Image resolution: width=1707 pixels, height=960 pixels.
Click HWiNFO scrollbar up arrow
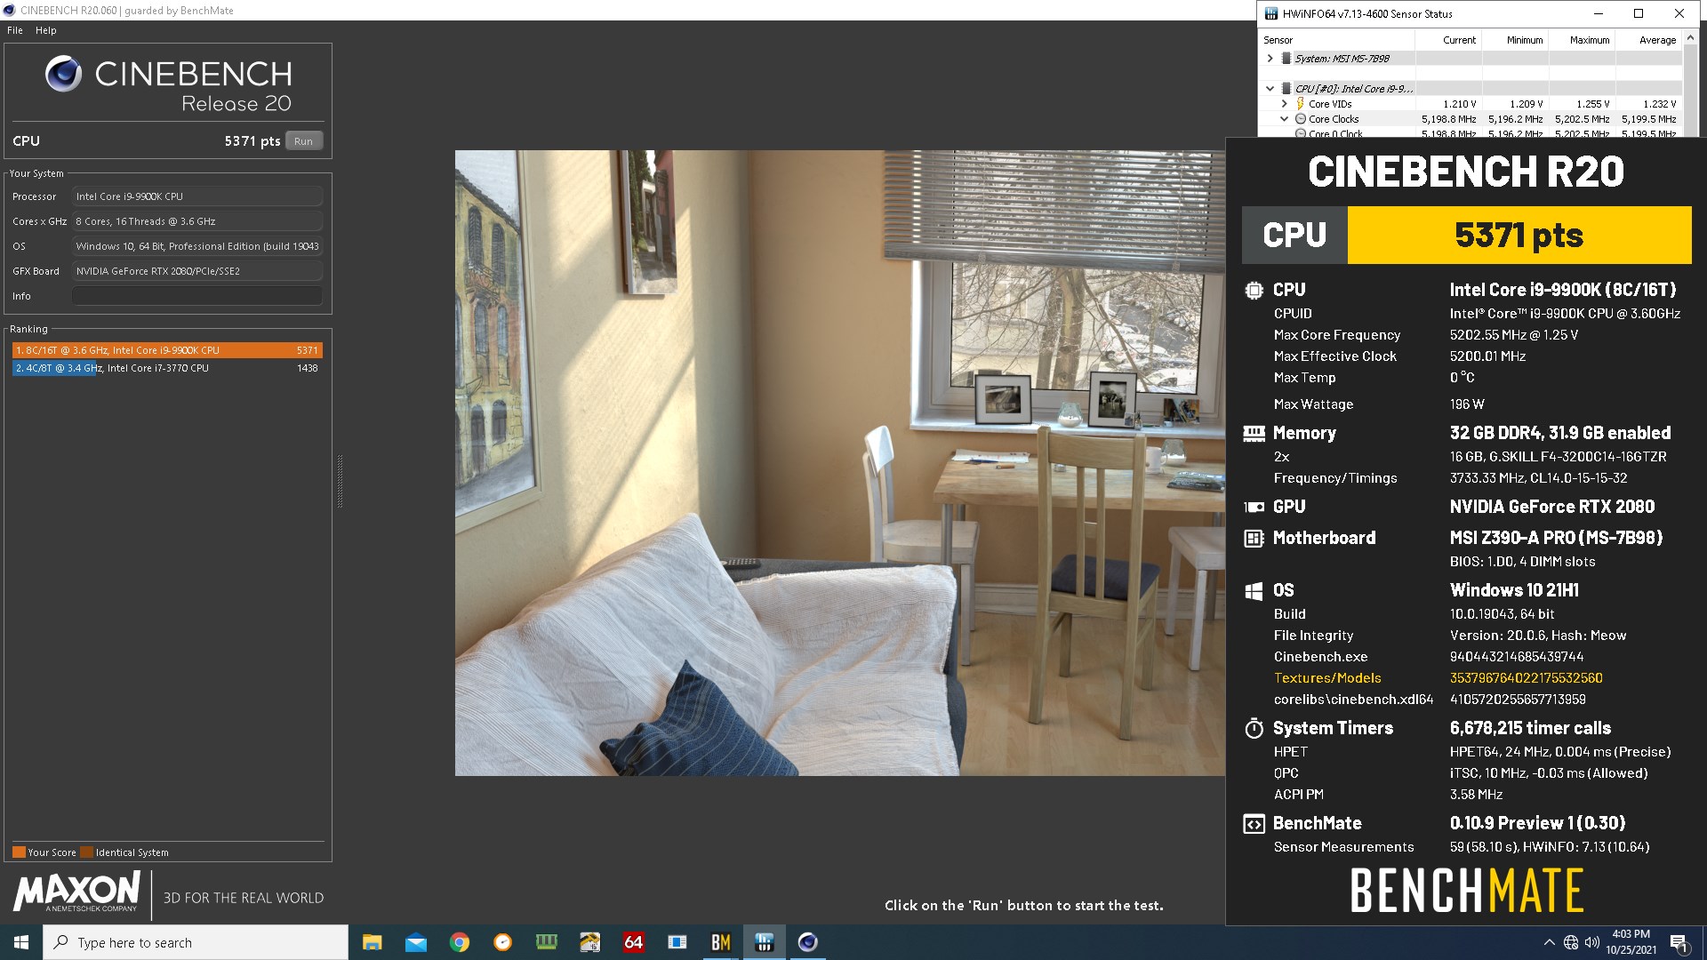[x=1690, y=38]
